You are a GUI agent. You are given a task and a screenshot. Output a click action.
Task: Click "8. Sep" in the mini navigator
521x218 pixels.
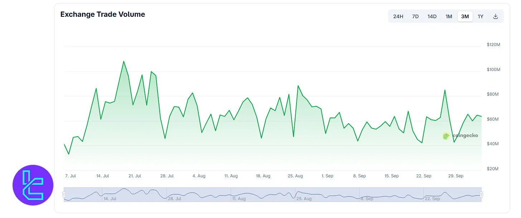coord(367,199)
